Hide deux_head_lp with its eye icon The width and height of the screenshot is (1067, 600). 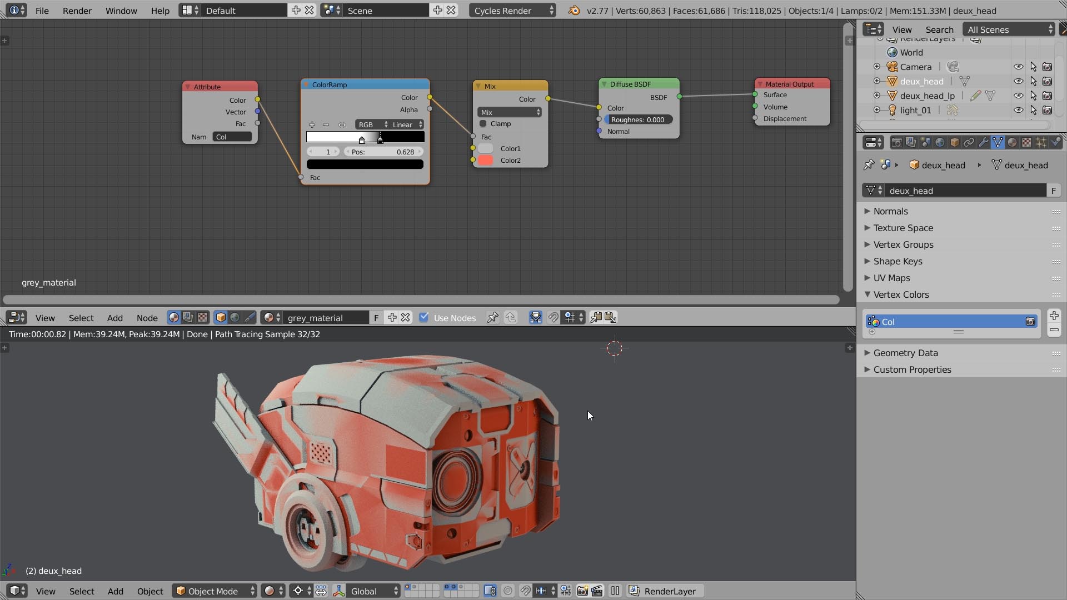1018,96
